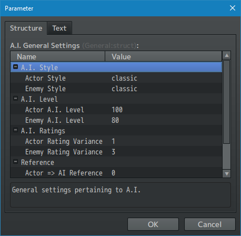Collapse the A.I. Level group
The image size is (241, 236).
coord(16,99)
